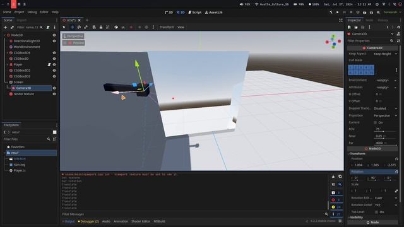Screen dimensions: 404x227
Task: Toggle visibility of Player node
Action: pyautogui.click(x=54, y=64)
